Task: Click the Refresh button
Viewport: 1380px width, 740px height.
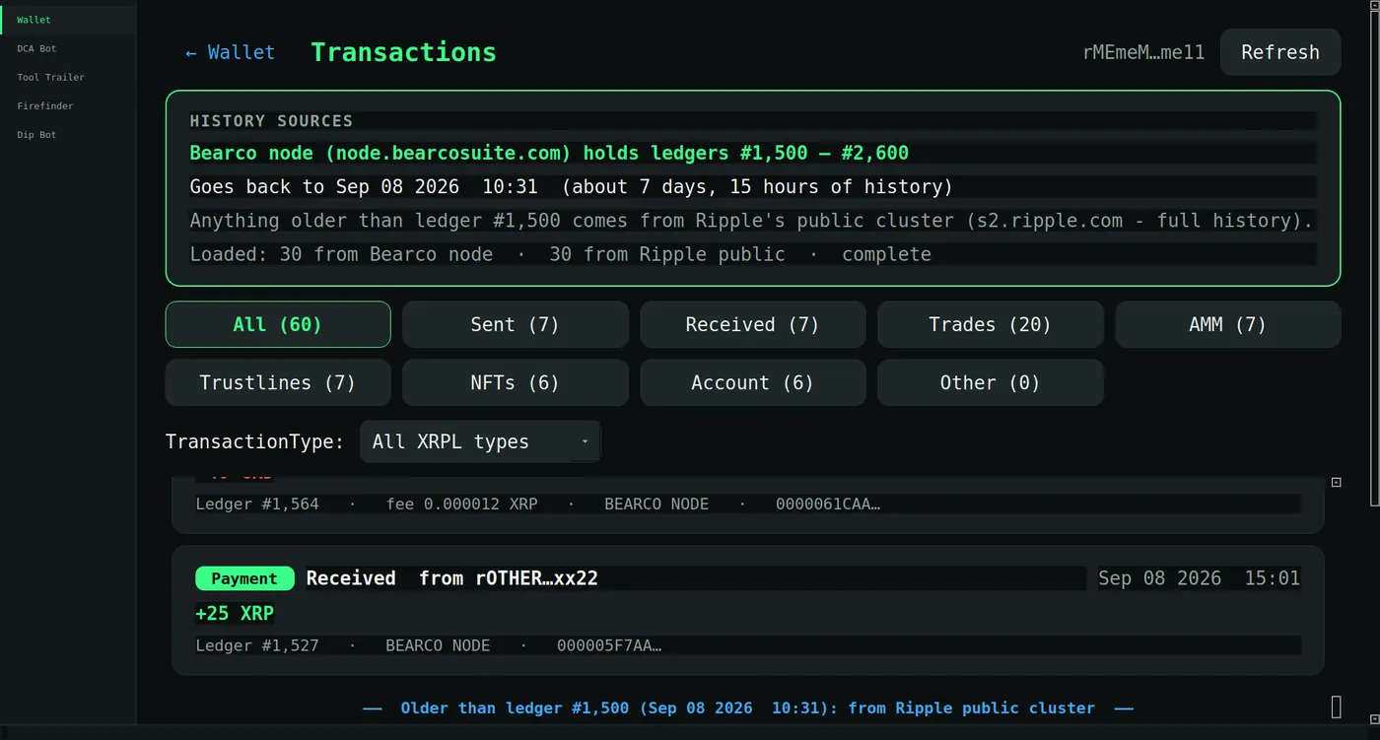Action: click(x=1280, y=52)
